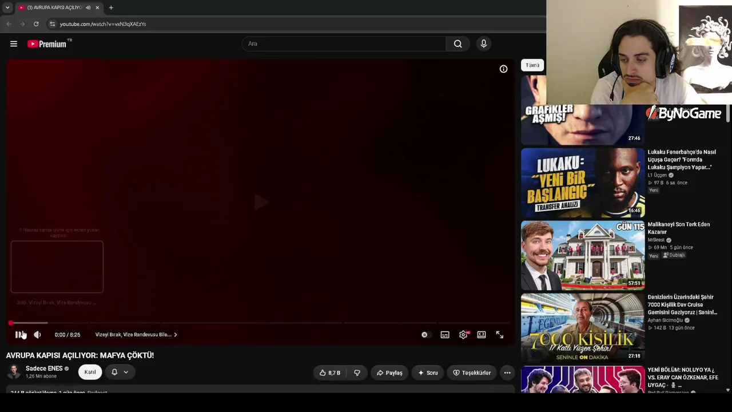Image resolution: width=732 pixels, height=412 pixels.
Task: Focus the Ara search input field
Action: [x=344, y=44]
